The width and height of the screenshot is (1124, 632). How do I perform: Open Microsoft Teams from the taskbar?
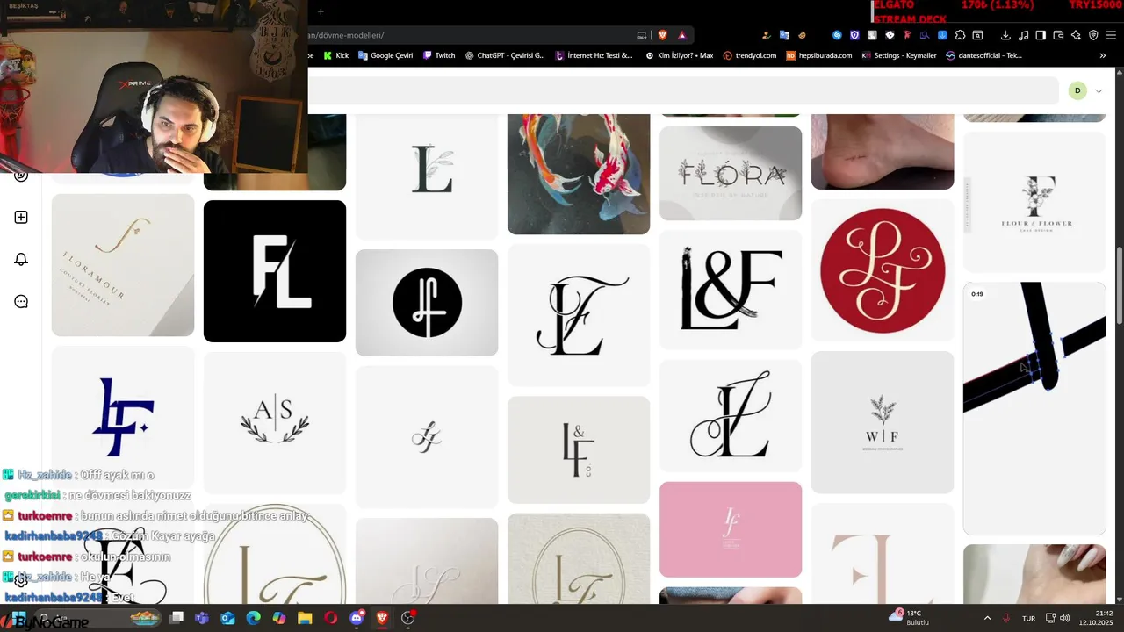click(x=202, y=618)
